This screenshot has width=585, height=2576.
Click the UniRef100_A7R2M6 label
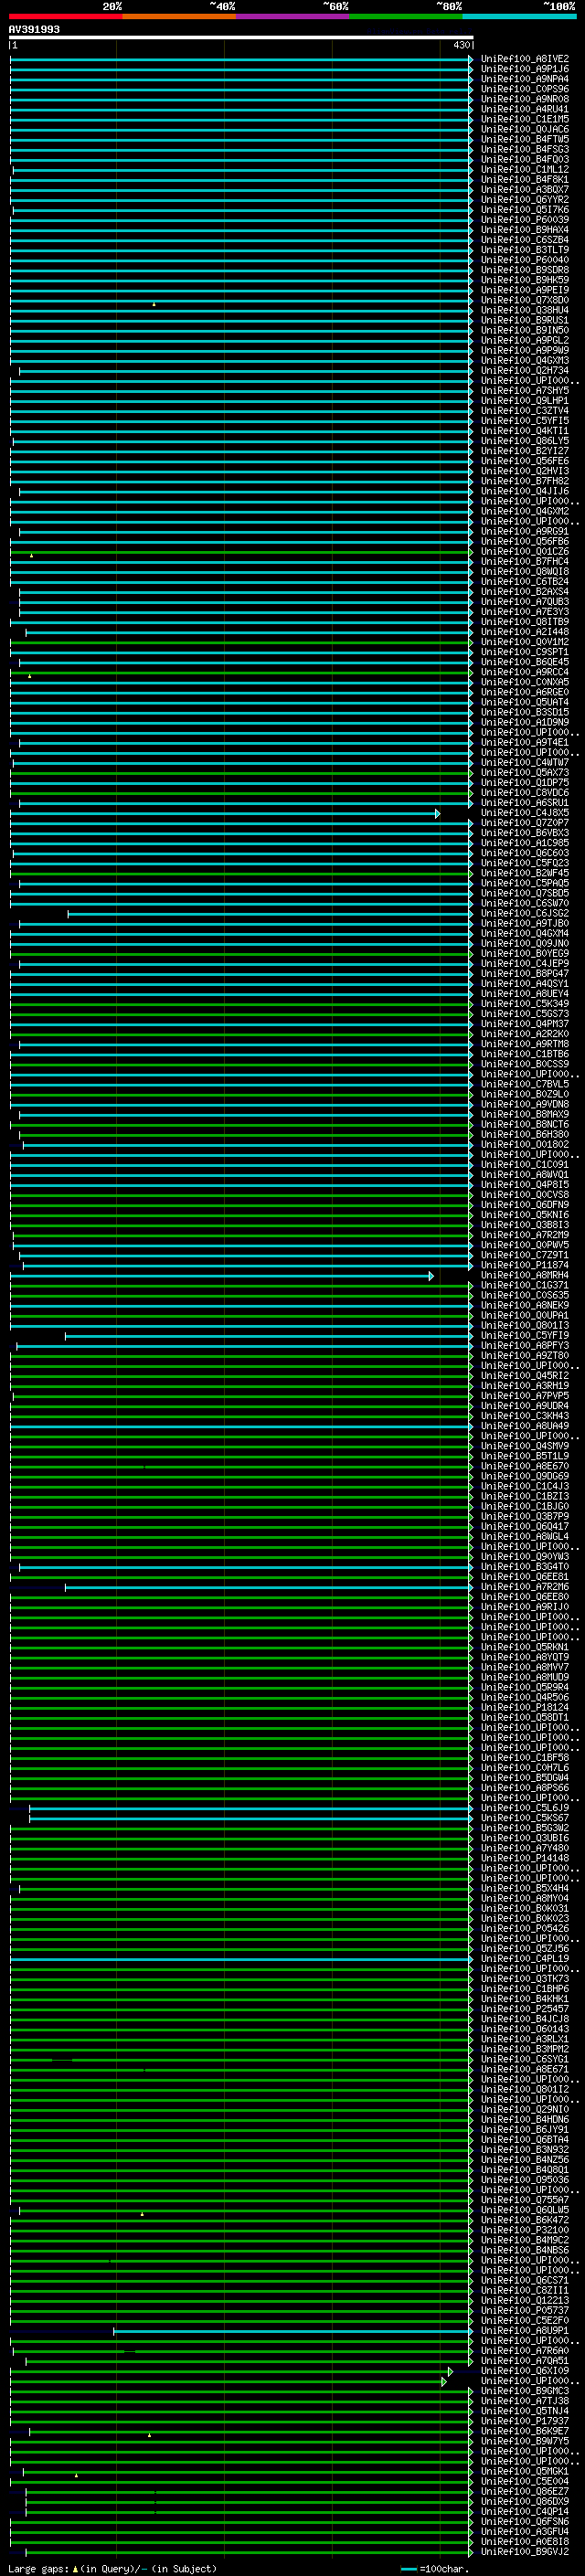point(524,1586)
